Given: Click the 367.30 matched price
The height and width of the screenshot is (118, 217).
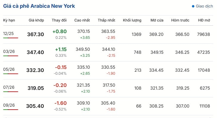Looking at the screenshot, I should [35, 34].
